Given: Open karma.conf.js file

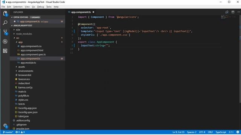Looking at the screenshot, I should pyautogui.click(x=38, y=87).
